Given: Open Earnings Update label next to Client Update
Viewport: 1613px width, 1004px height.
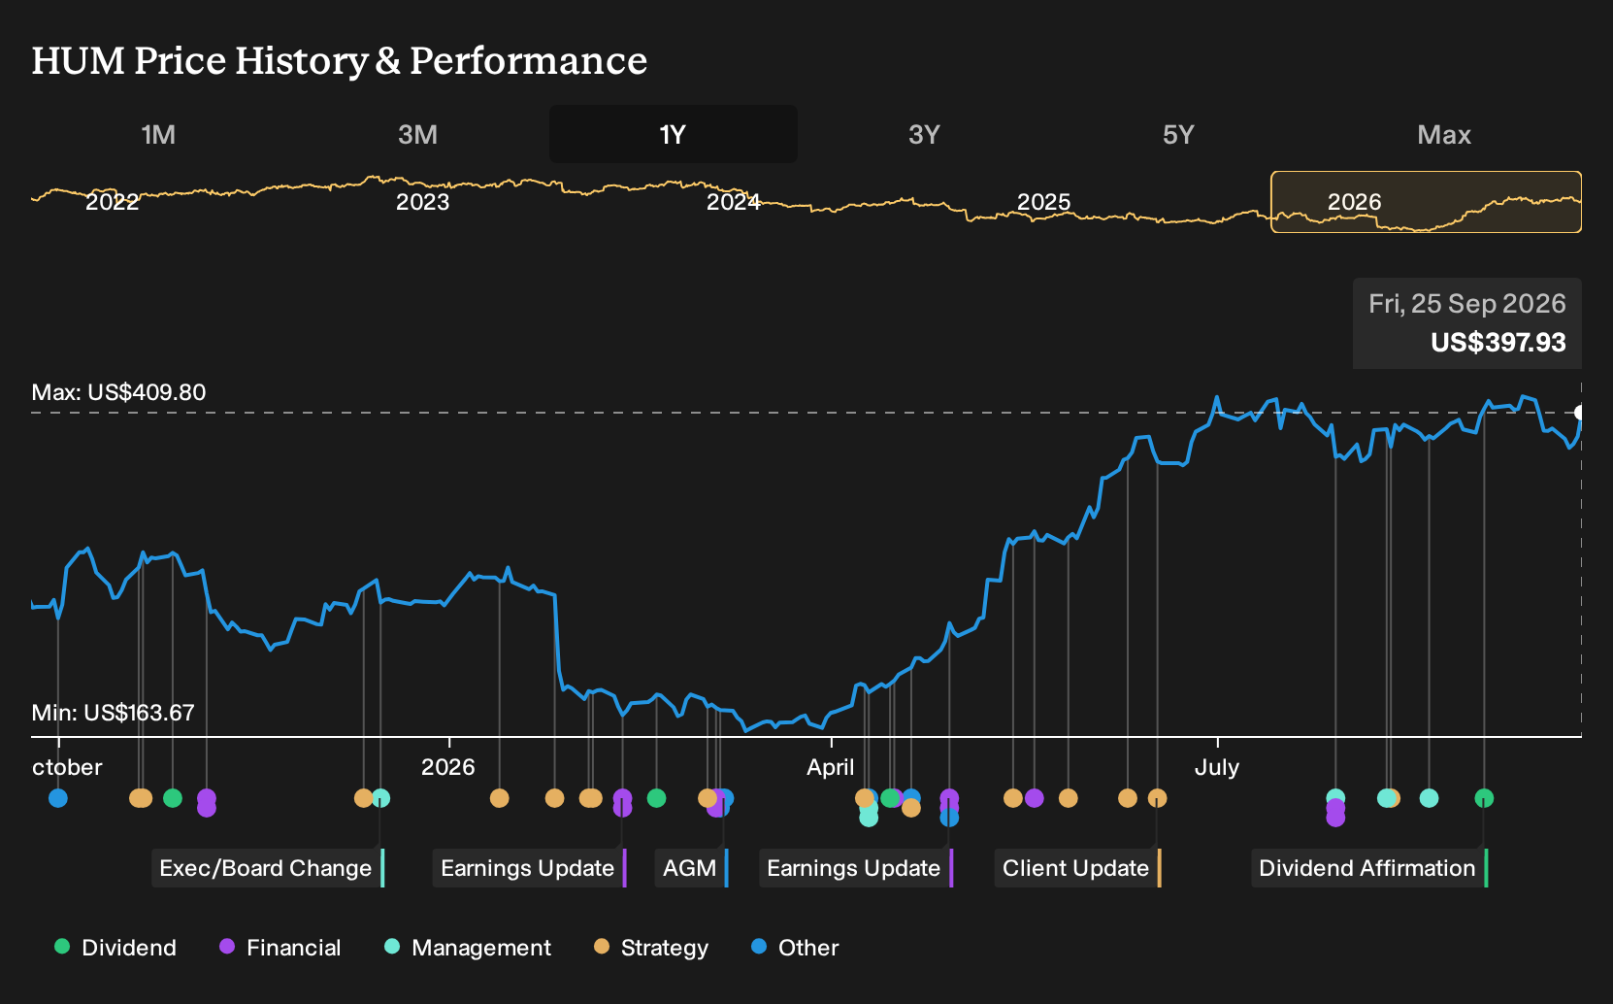Looking at the screenshot, I should pyautogui.click(x=856, y=868).
